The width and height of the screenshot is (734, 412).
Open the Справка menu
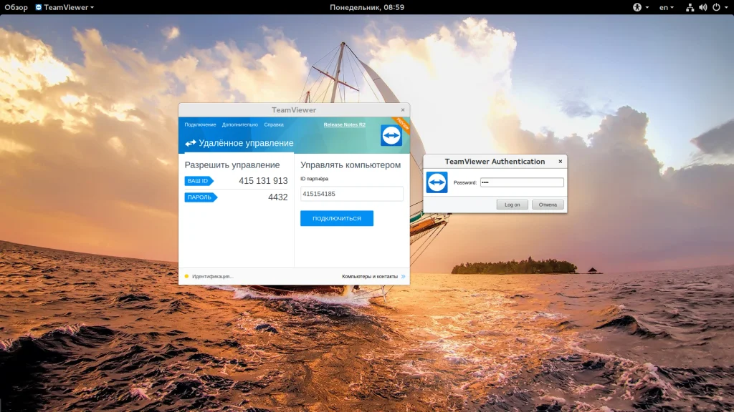point(274,124)
